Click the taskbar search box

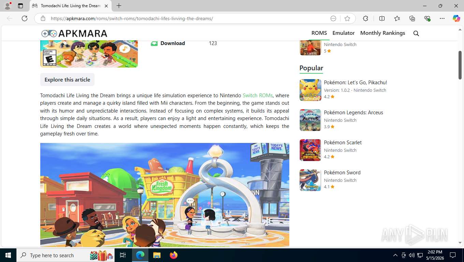tap(66, 255)
